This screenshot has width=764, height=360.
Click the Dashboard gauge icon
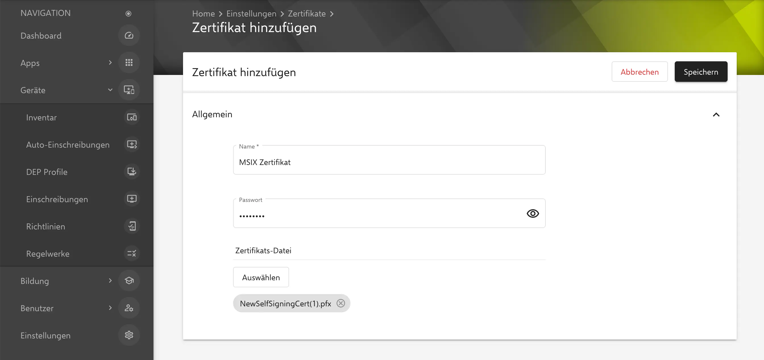point(129,35)
